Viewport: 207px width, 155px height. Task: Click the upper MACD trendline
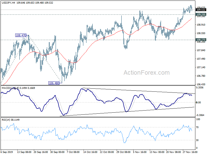coord(139,91)
